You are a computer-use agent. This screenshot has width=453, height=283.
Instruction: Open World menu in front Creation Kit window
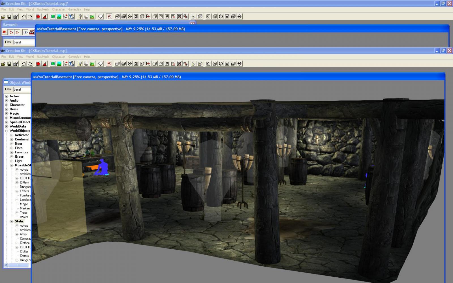[x=30, y=57]
